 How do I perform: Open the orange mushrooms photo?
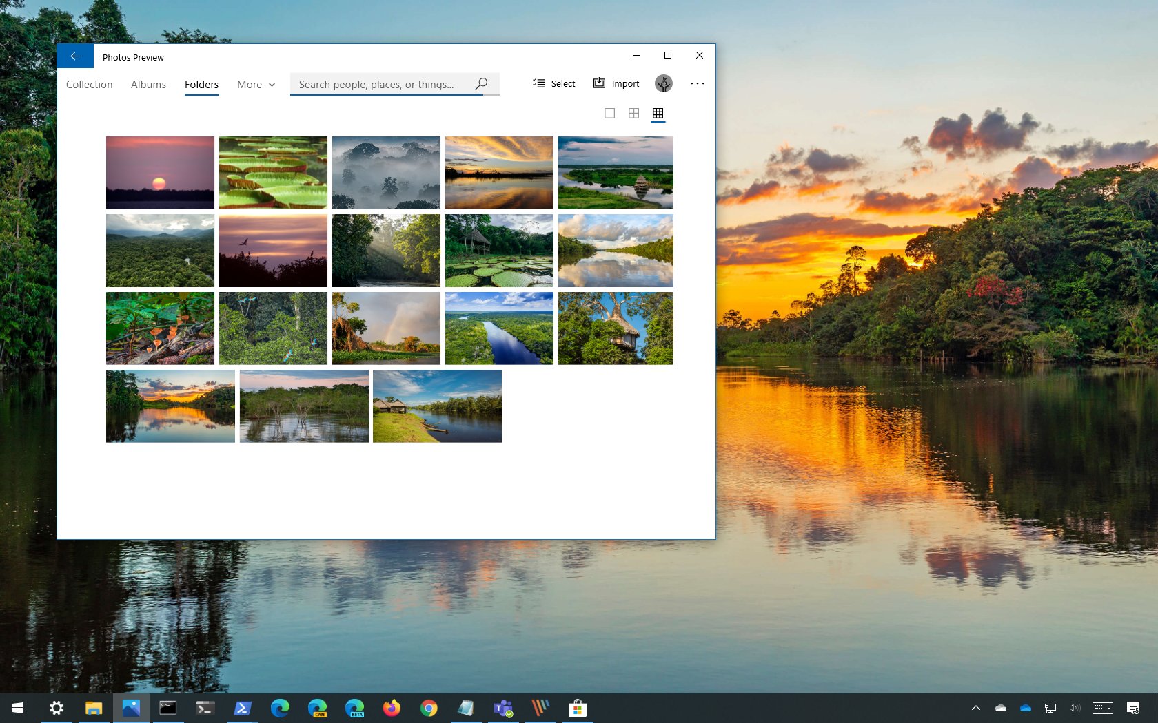(x=160, y=328)
